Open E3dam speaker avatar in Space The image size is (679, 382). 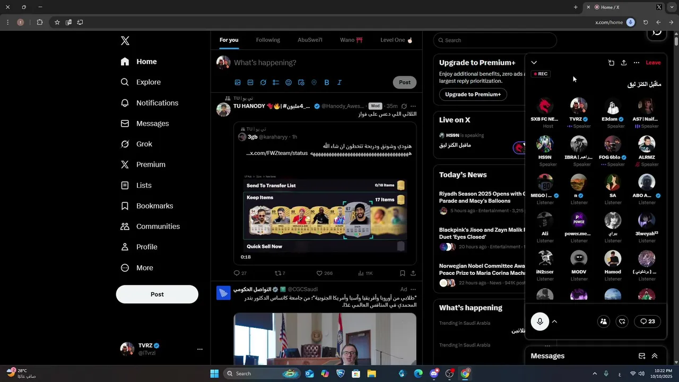pyautogui.click(x=613, y=106)
